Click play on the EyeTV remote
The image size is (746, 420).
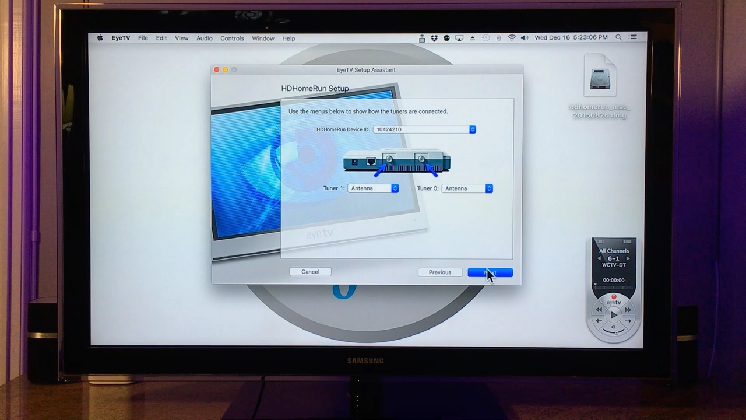click(614, 315)
